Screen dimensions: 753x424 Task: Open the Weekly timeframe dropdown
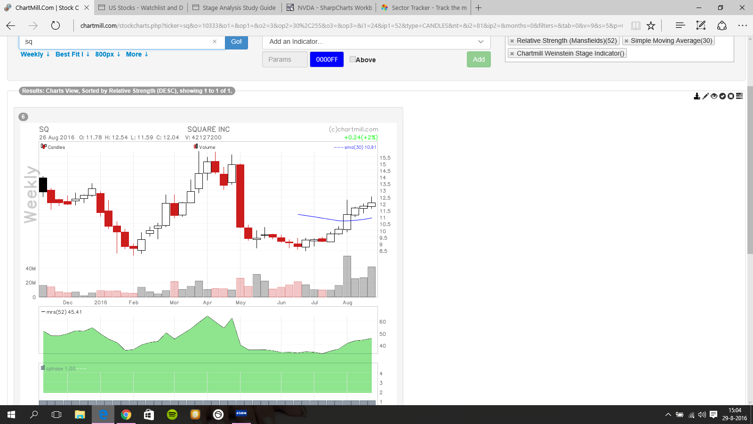pyautogui.click(x=35, y=54)
